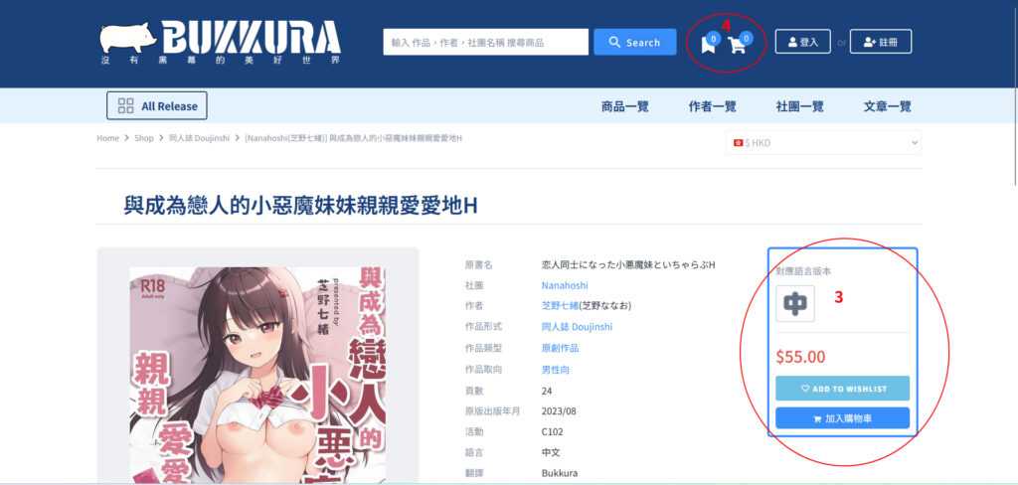Open the Nanahoshi circle link

[566, 285]
